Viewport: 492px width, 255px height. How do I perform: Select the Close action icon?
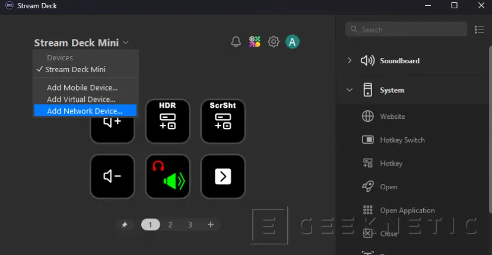tap(368, 234)
